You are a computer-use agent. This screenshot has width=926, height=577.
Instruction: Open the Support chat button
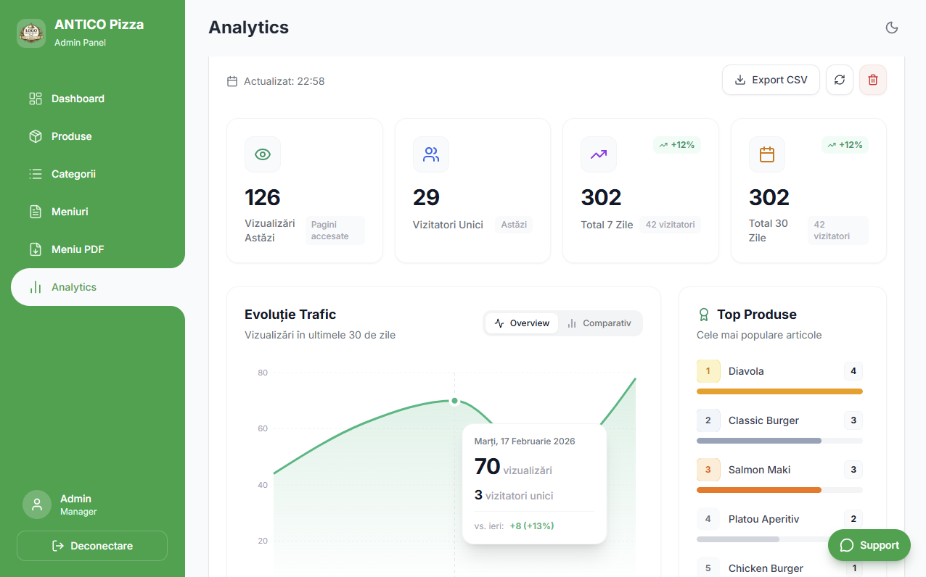click(x=869, y=545)
